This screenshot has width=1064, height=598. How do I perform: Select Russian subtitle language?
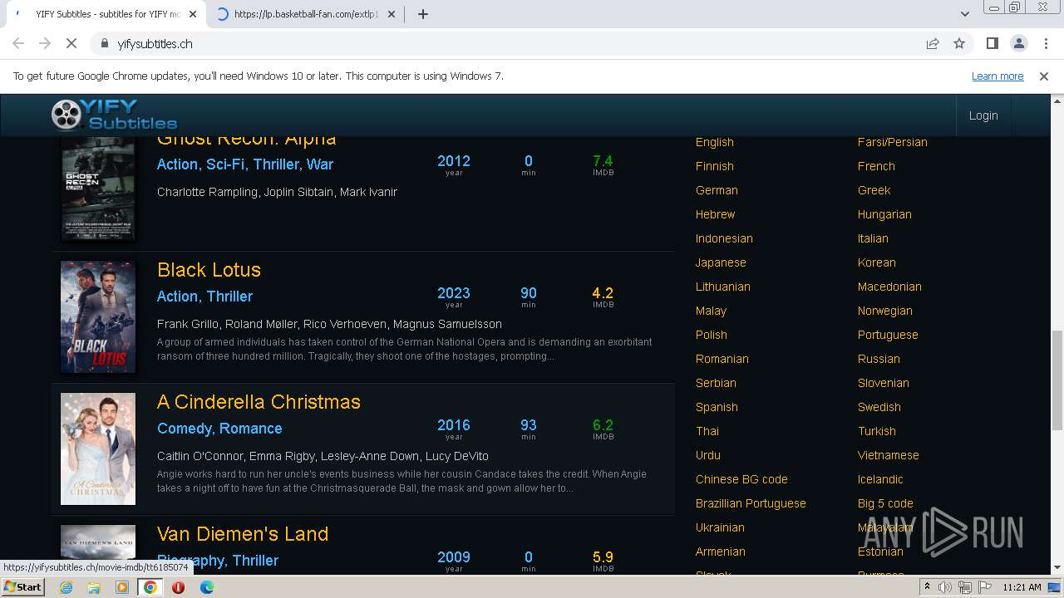pyautogui.click(x=879, y=359)
